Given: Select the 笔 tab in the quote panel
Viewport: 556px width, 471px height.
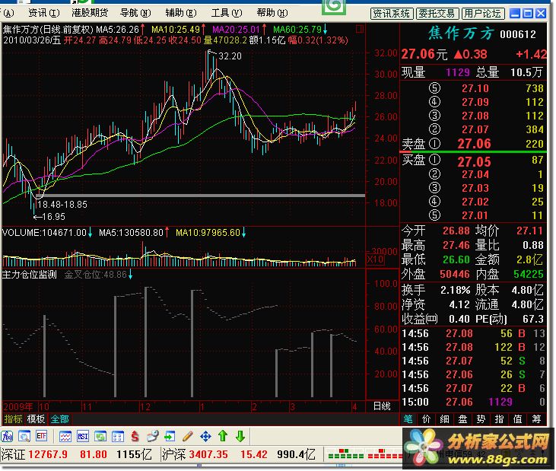Looking at the screenshot, I should click(408, 419).
